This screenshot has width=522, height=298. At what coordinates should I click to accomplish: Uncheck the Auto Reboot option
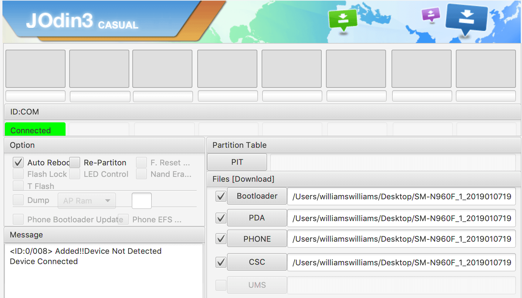[18, 162]
